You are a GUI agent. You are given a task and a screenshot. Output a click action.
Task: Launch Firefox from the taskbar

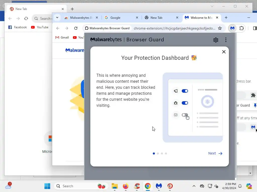click(x=126, y=186)
